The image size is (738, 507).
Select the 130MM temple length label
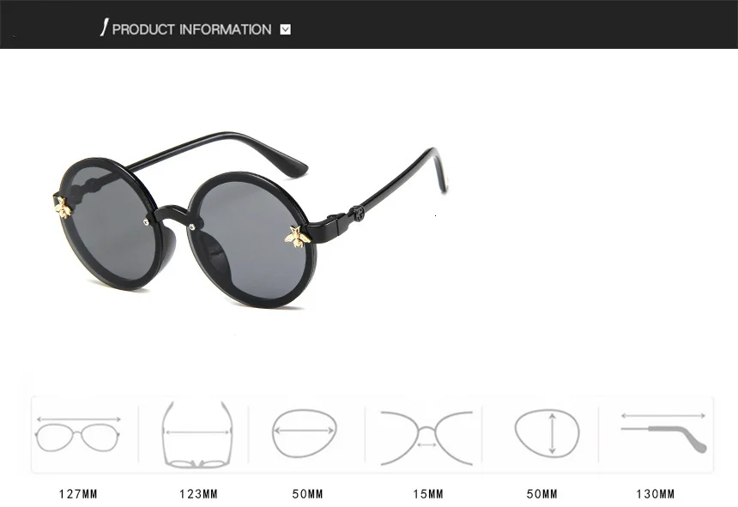click(x=655, y=494)
